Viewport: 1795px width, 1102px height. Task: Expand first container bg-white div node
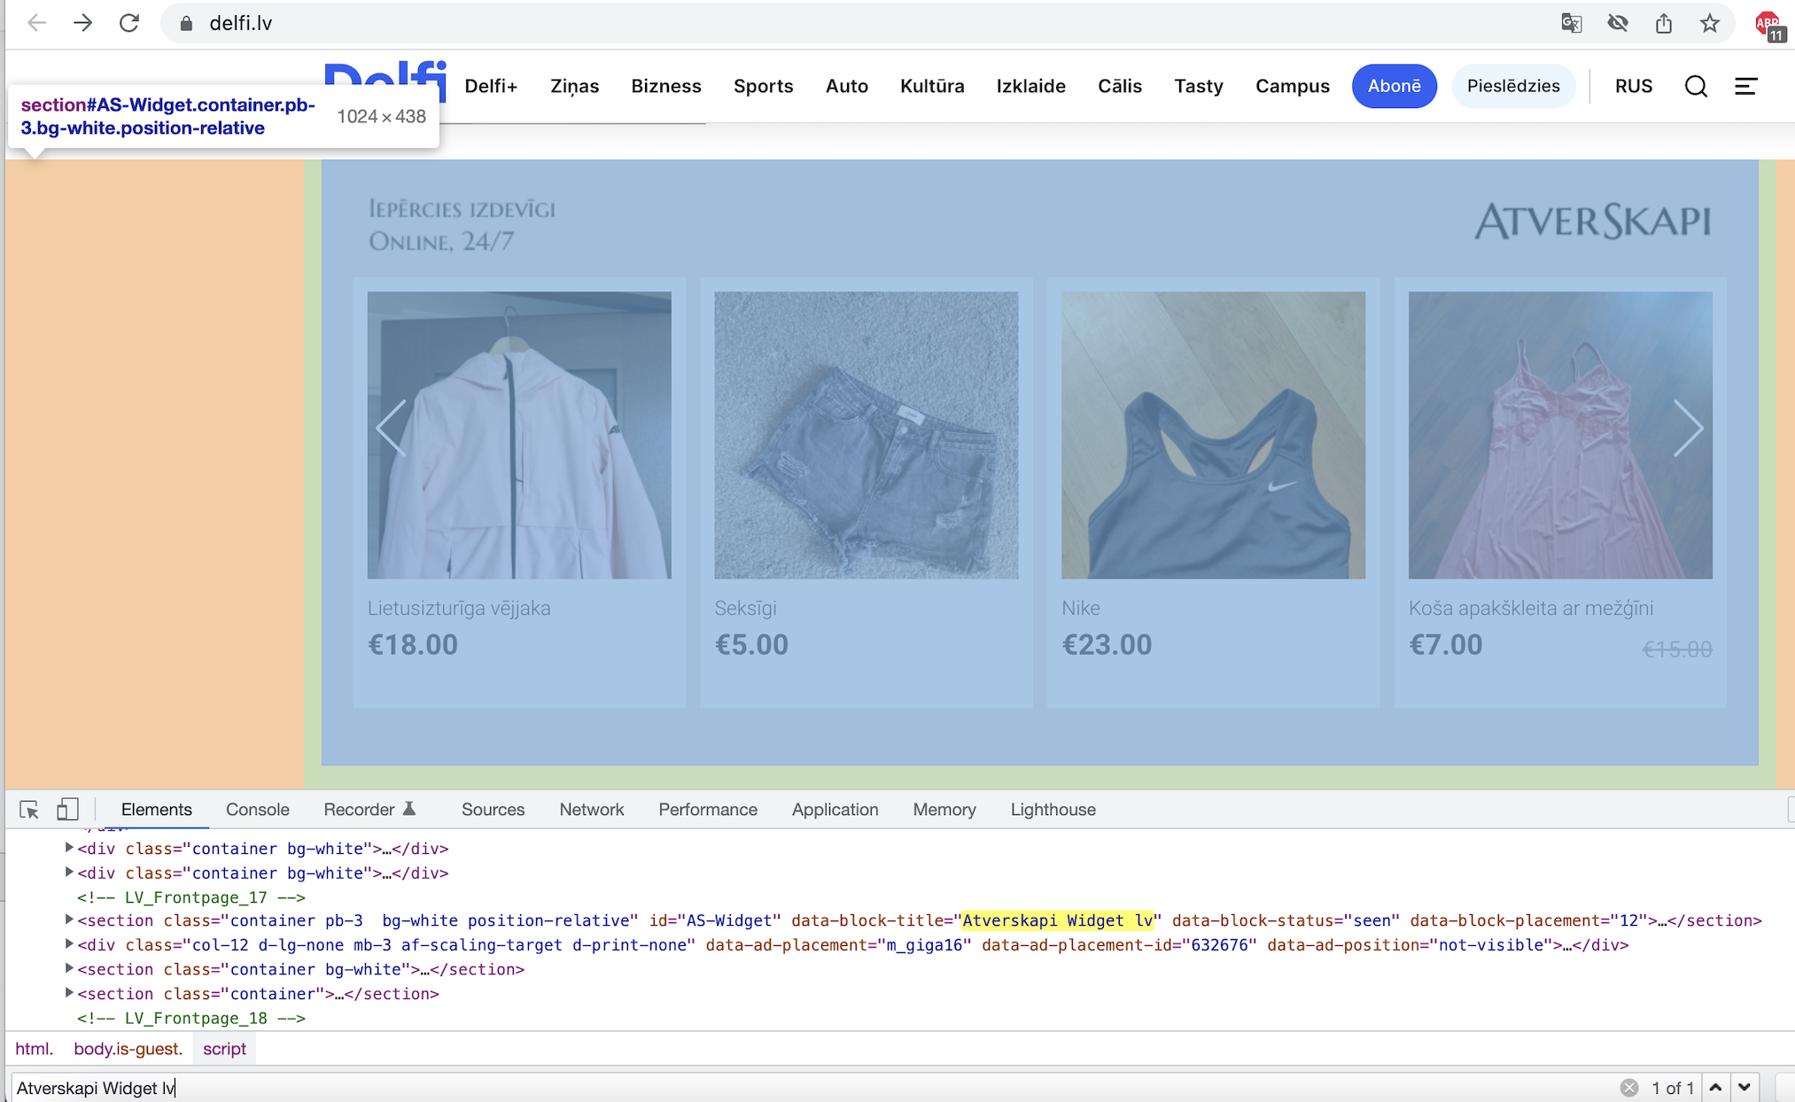click(x=69, y=848)
